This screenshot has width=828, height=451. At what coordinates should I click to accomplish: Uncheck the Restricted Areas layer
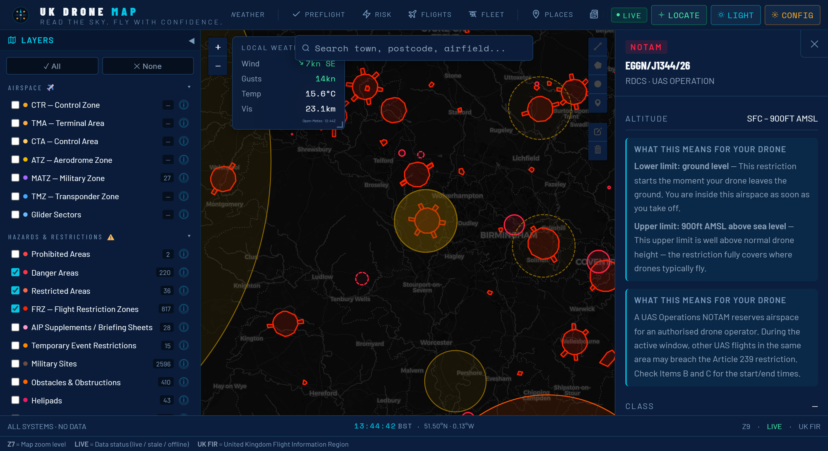(15, 291)
